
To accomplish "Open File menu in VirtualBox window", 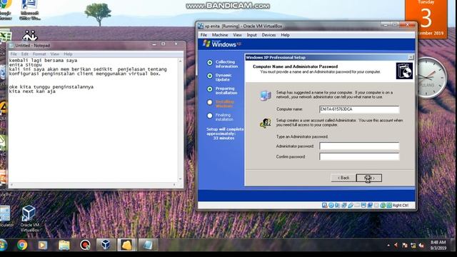I will coord(204,35).
